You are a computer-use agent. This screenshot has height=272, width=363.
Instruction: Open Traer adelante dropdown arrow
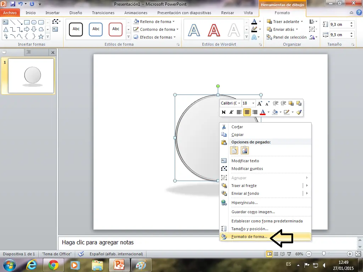coord(302,22)
